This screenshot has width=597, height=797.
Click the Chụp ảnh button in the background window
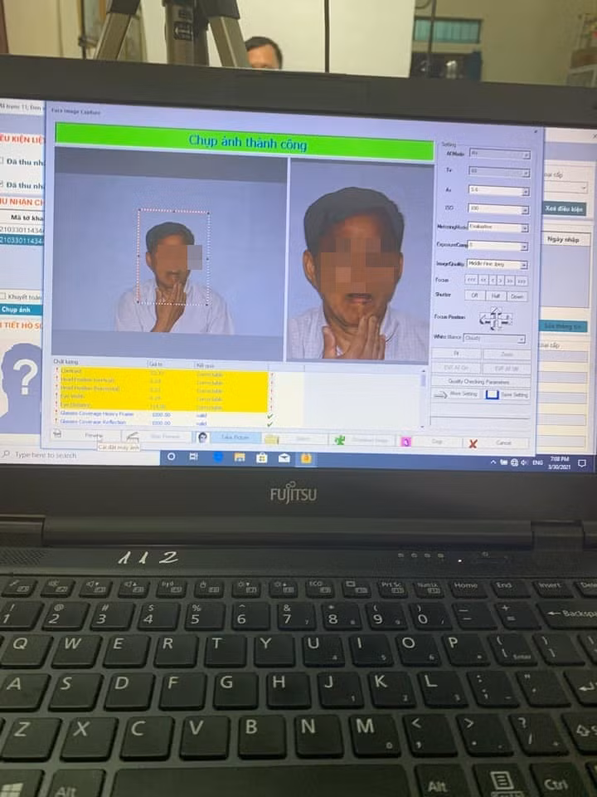click(20, 309)
